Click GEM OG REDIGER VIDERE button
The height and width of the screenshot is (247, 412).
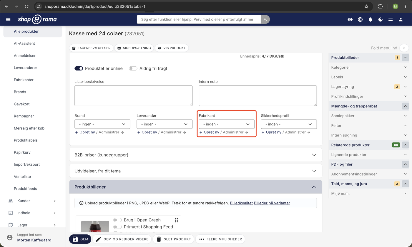(x=122, y=239)
